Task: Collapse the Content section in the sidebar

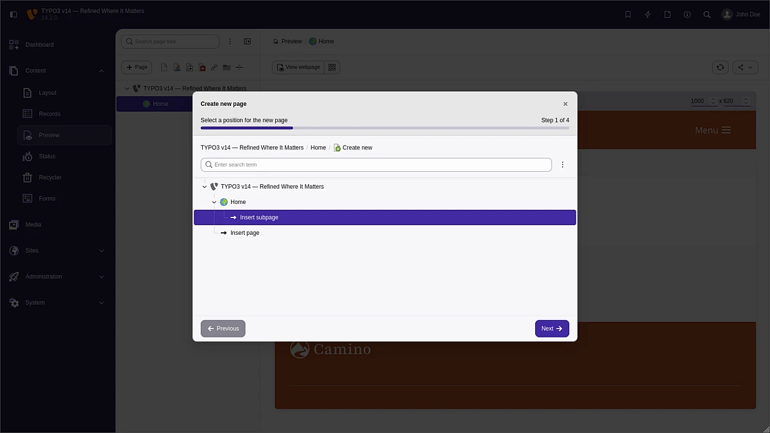Action: pyautogui.click(x=101, y=71)
